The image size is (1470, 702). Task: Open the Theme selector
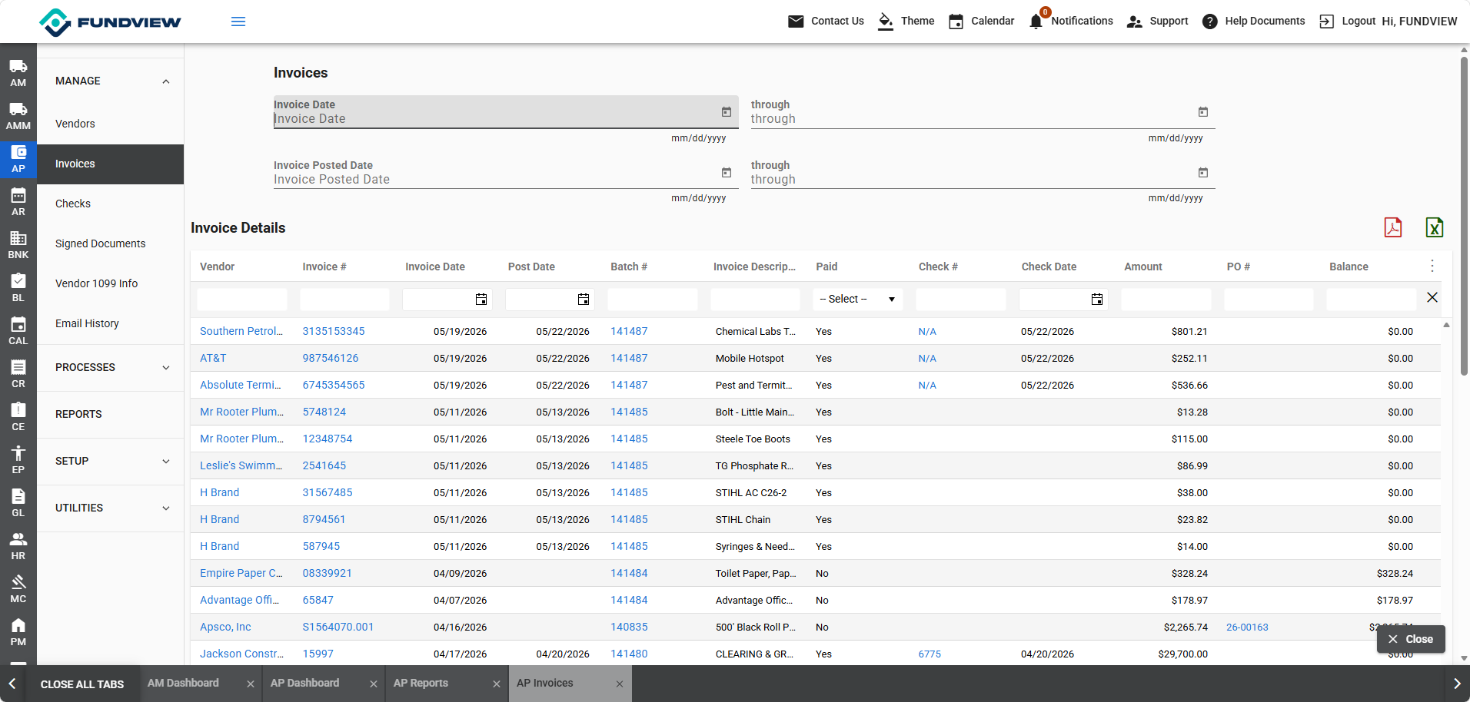click(906, 21)
